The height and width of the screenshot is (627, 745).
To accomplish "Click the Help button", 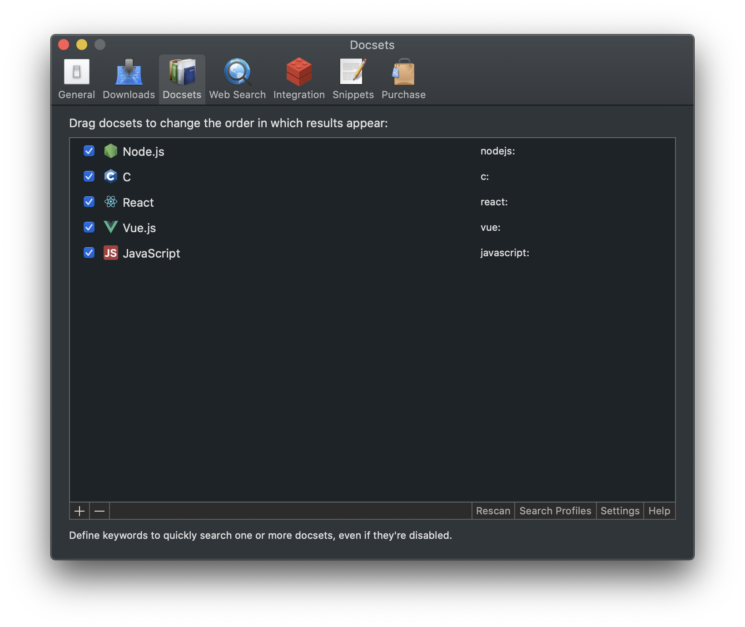I will tap(659, 511).
